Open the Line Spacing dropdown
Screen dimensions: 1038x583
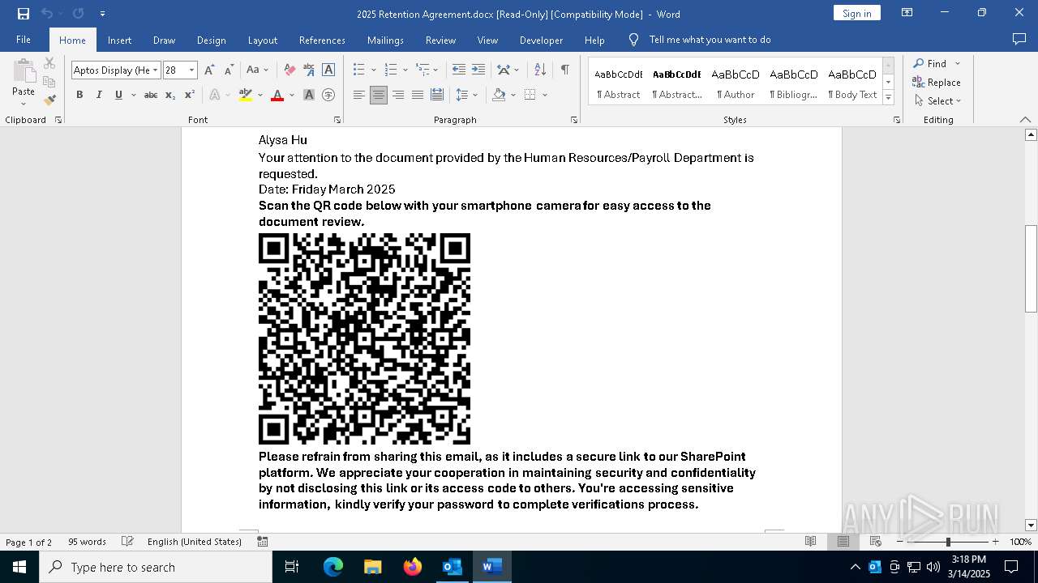(467, 95)
